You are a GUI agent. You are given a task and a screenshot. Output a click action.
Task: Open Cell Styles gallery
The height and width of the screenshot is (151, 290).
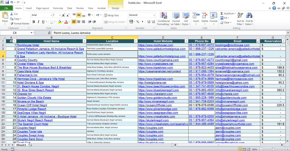(186, 19)
